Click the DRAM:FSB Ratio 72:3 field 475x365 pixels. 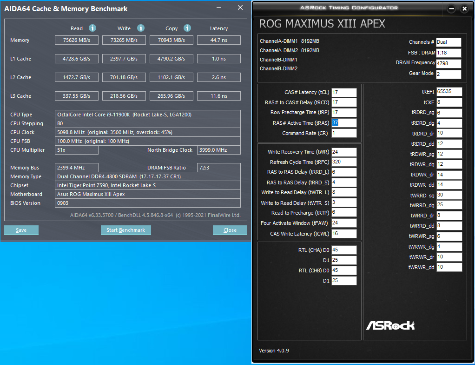pyautogui.click(x=219, y=168)
